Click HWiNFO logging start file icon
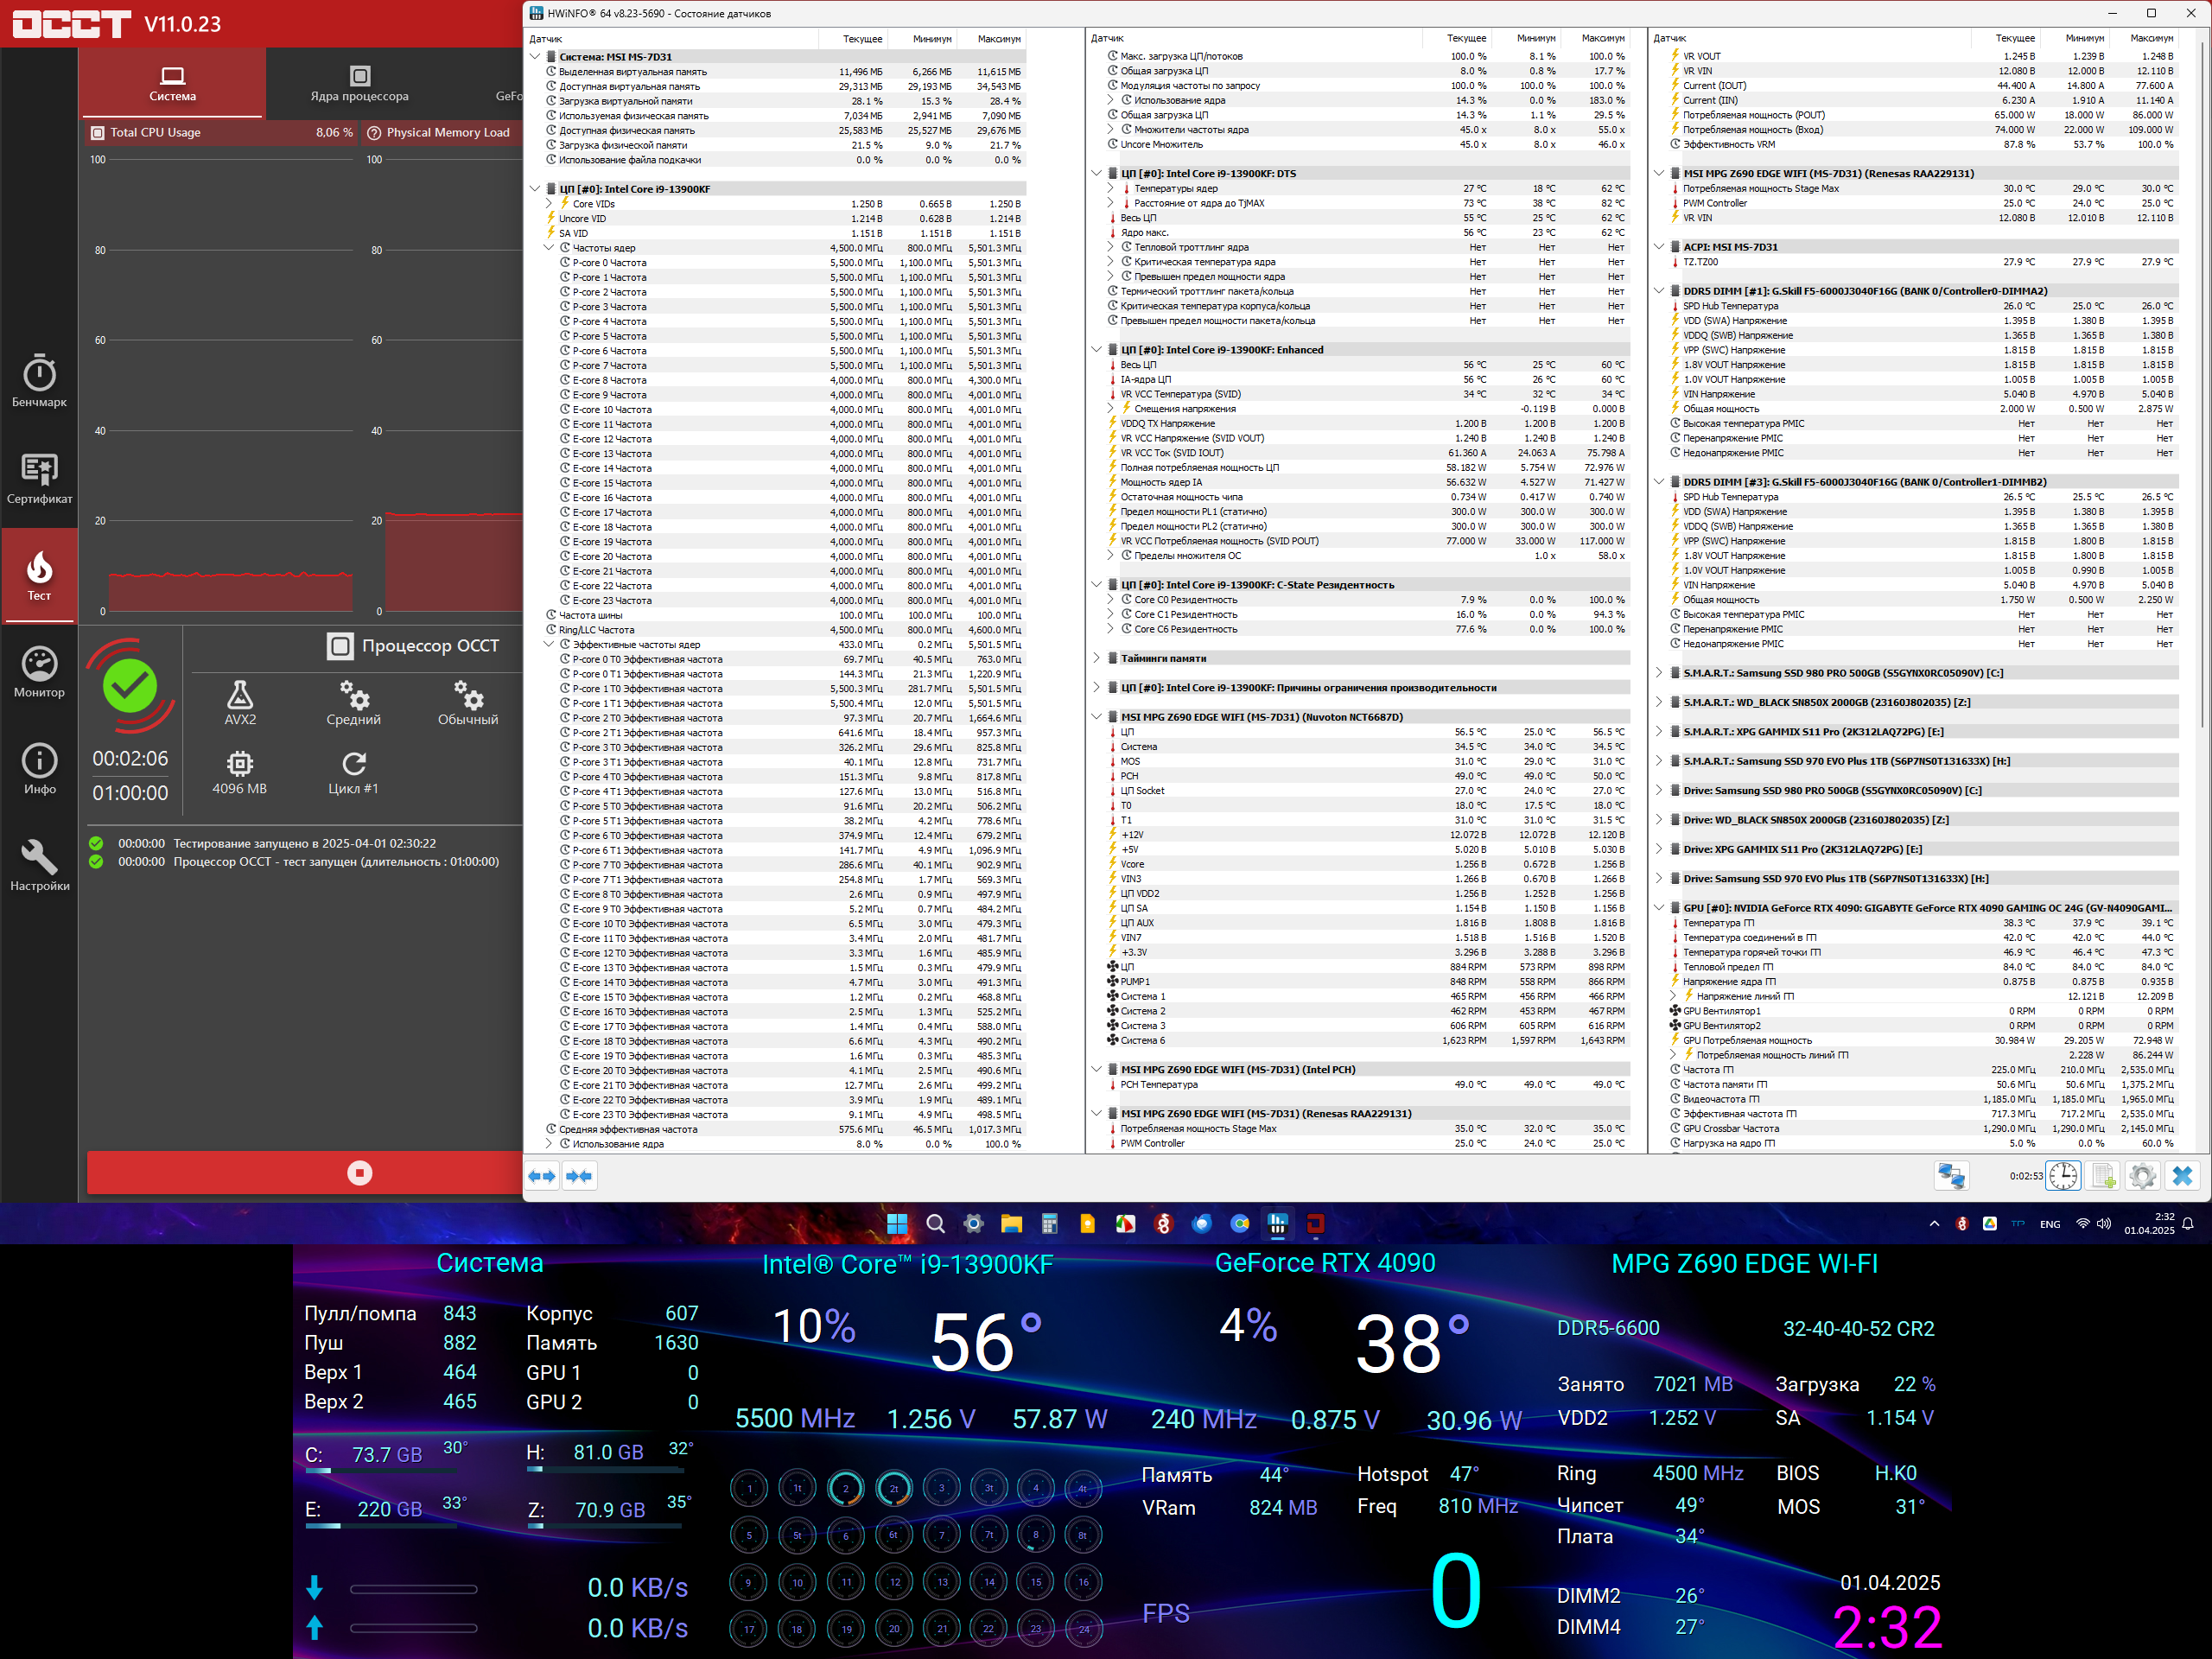 point(2103,1176)
